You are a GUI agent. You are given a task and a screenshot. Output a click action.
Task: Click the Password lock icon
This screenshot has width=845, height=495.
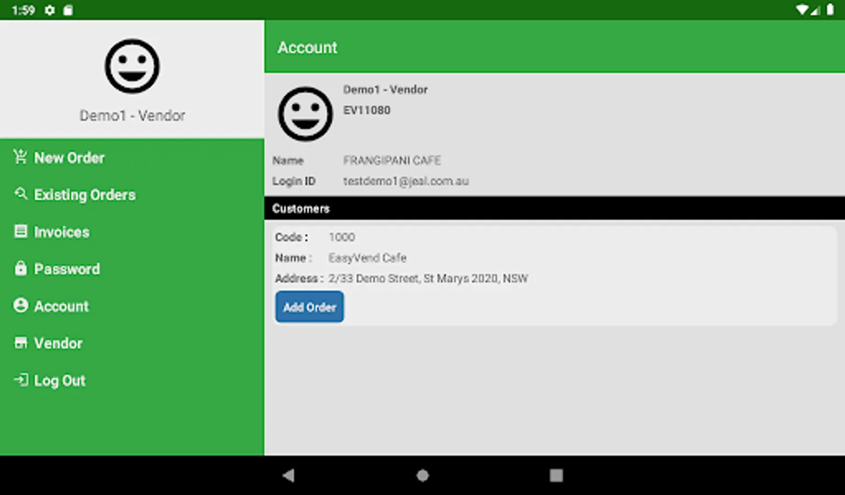tap(20, 268)
